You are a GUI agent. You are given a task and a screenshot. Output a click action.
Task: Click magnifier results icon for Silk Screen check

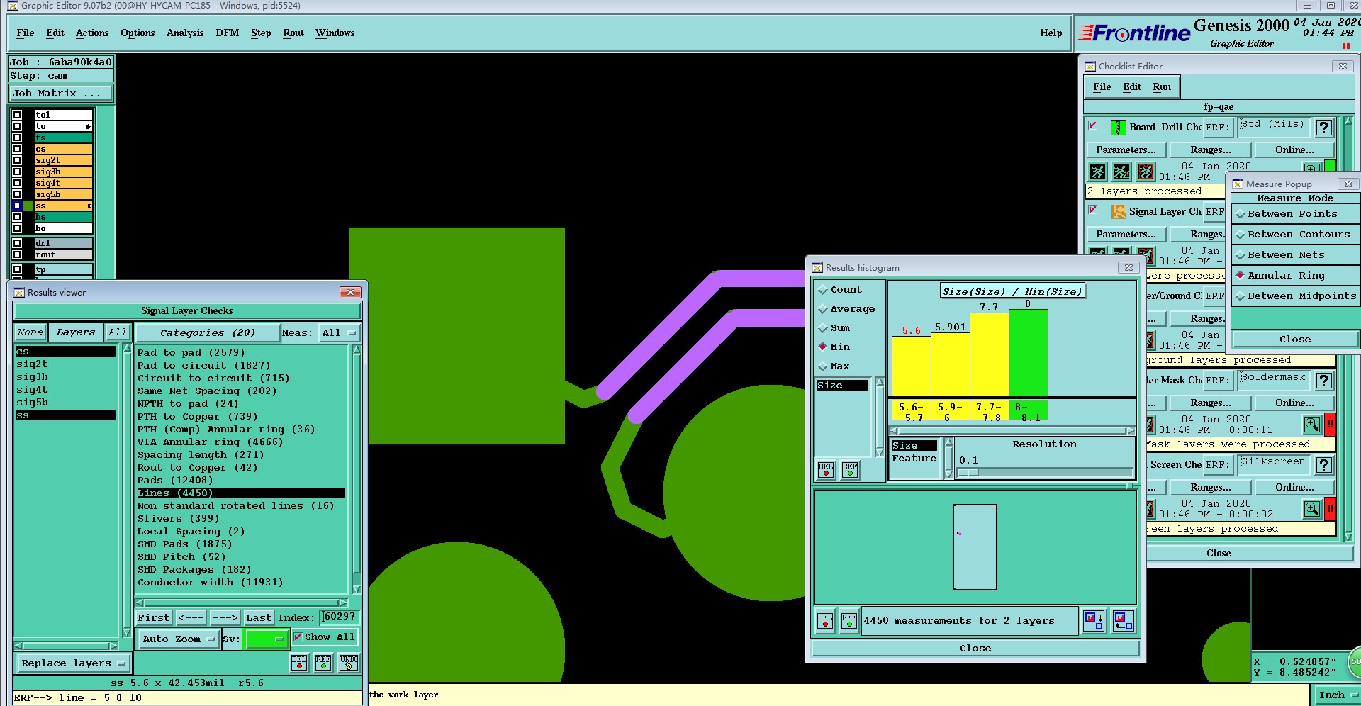pos(1312,509)
